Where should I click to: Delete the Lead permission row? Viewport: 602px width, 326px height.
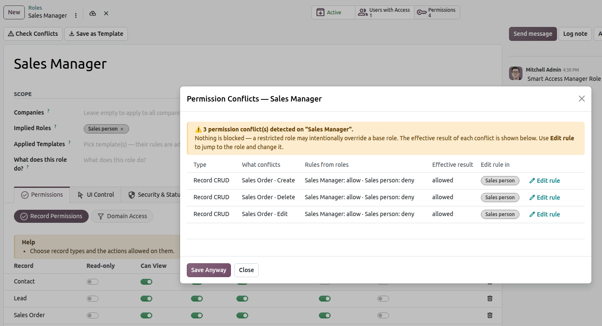[x=490, y=298]
